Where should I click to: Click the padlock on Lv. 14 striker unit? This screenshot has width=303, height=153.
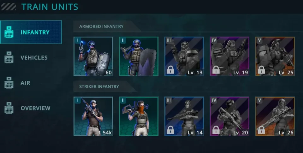pyautogui.click(x=170, y=130)
